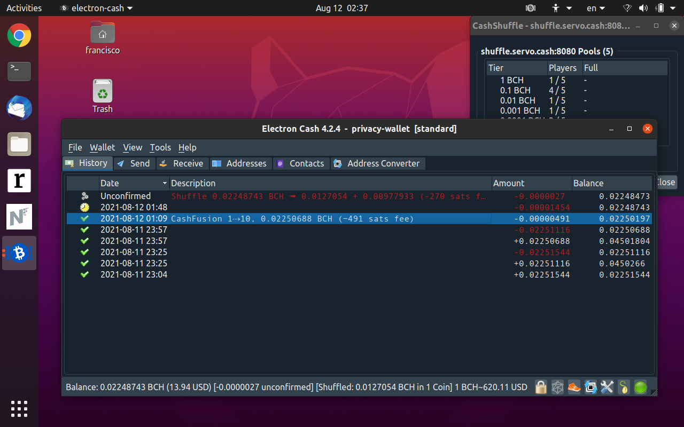Show Applications grid at dock bottom

(x=19, y=408)
